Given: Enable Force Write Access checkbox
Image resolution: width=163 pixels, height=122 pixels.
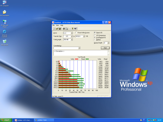Looking at the screenshot, I should point(76,33).
